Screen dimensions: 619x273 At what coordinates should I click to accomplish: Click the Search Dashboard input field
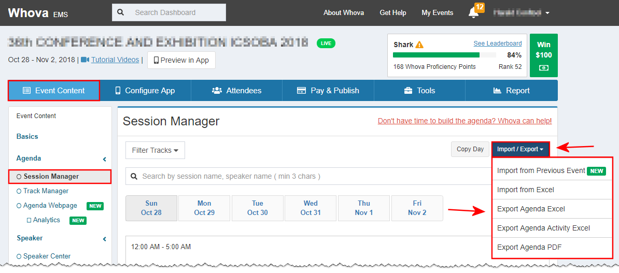(x=169, y=12)
